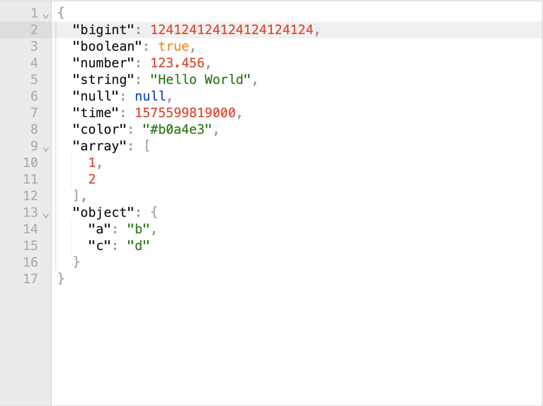Click the bigint value 124124124124124124124
Screen dimensions: 543x406
[232, 30]
